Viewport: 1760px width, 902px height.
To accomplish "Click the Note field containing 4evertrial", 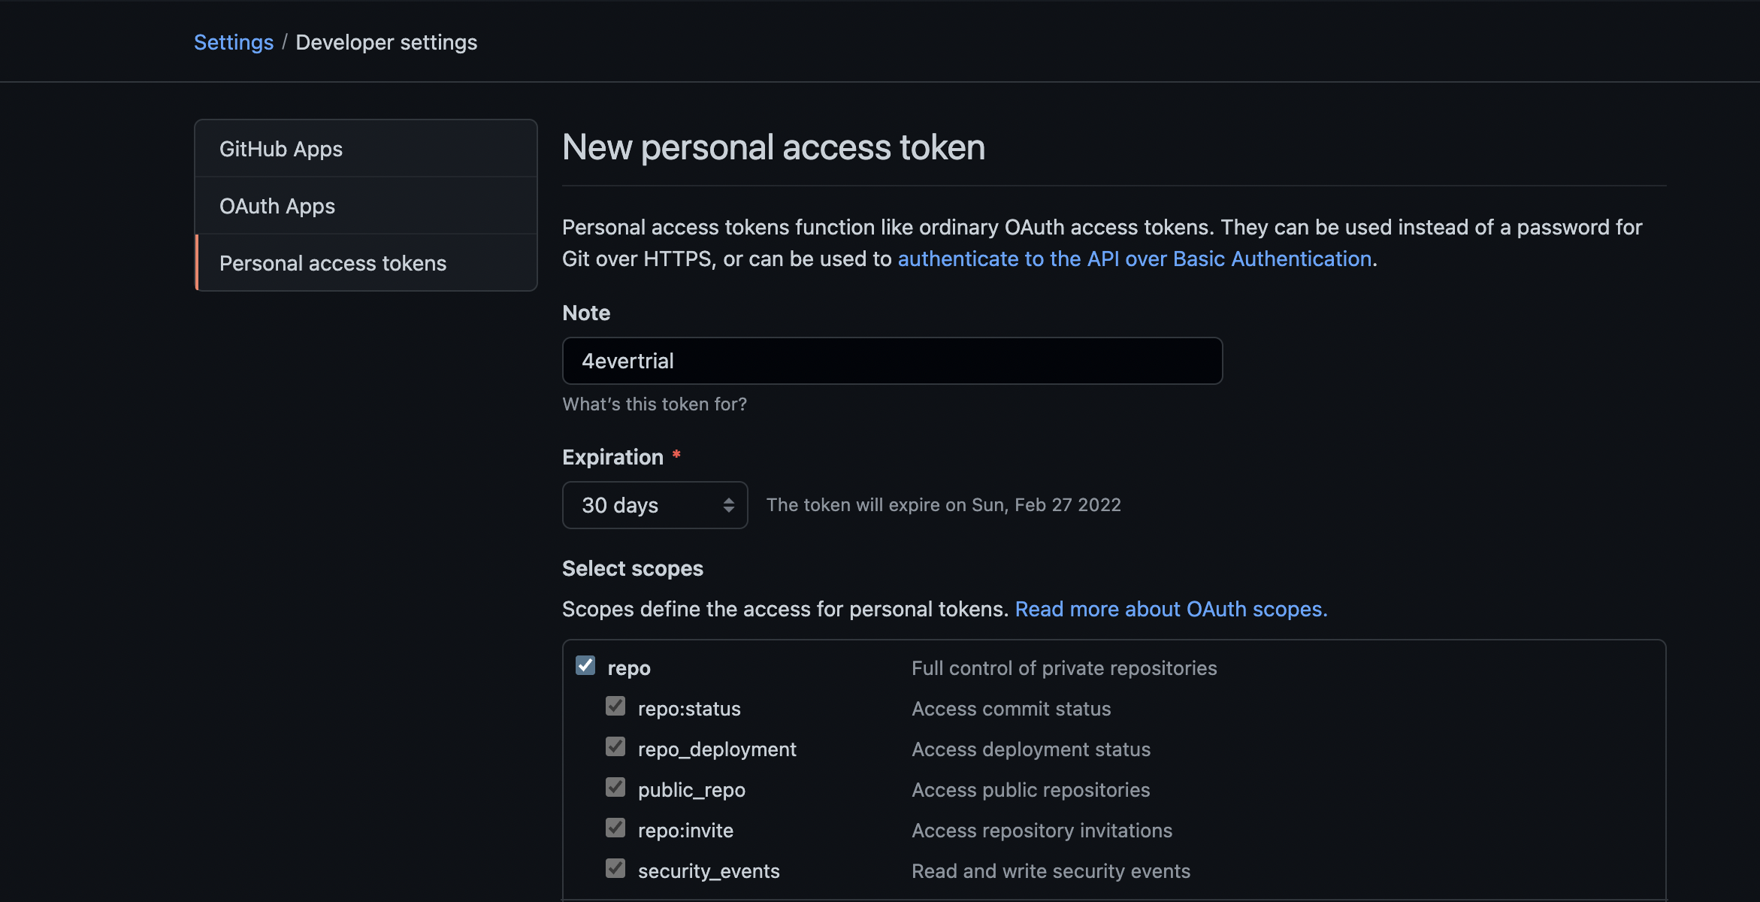I will tap(892, 361).
